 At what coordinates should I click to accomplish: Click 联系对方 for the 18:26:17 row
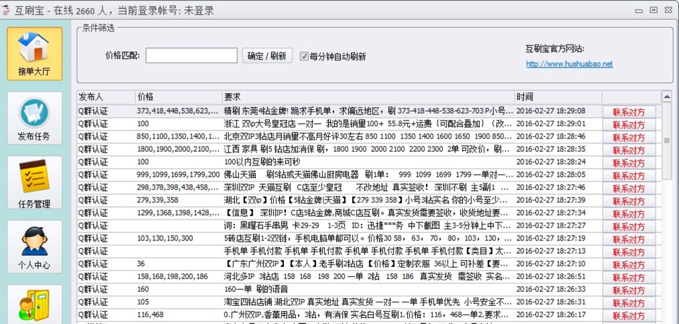(x=629, y=316)
